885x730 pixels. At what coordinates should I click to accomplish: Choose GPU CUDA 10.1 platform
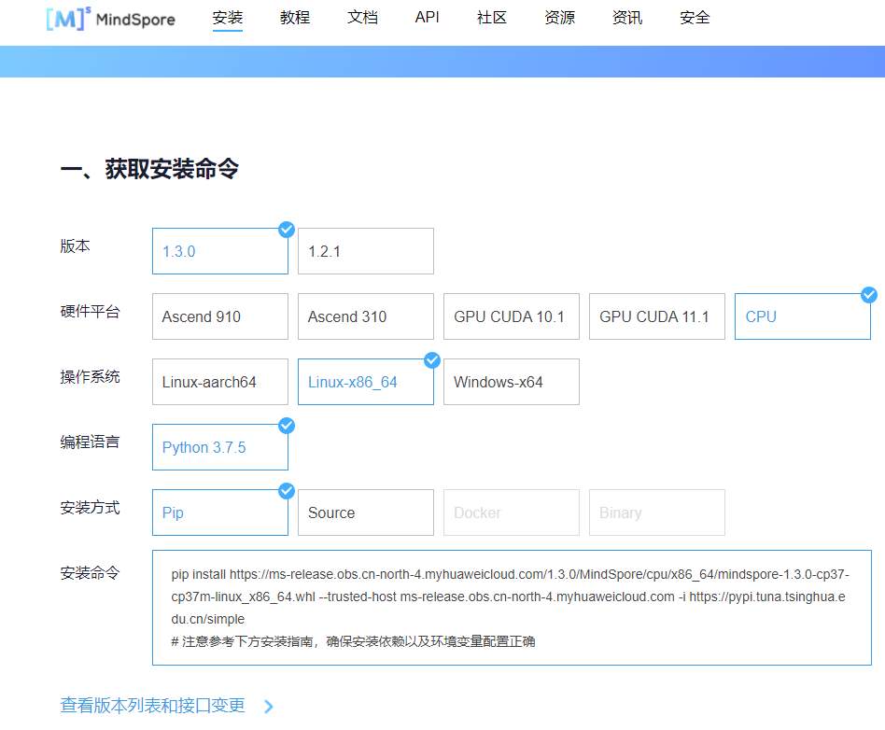coord(512,316)
